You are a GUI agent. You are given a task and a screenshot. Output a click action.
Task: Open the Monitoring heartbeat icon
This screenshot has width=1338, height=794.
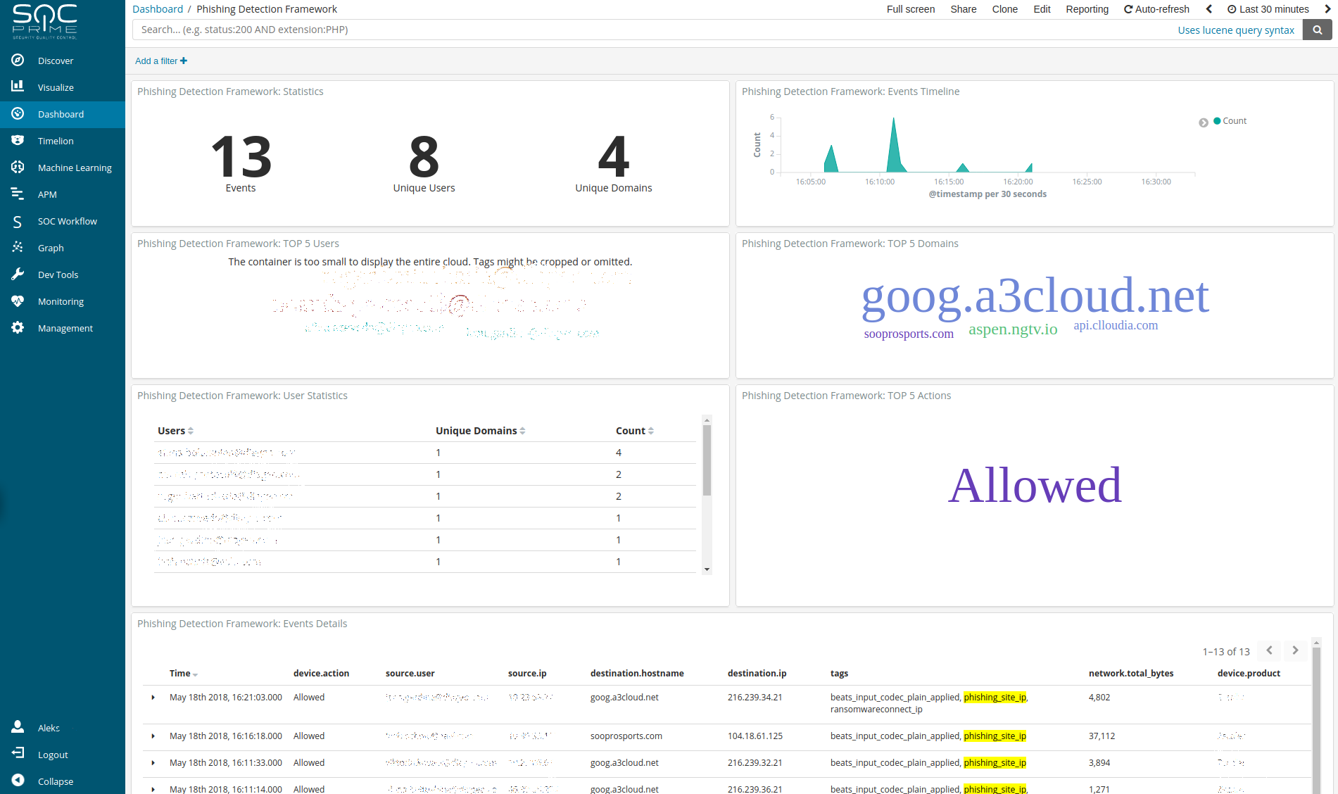tap(18, 301)
